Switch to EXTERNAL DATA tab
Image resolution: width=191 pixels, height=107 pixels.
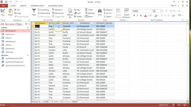pos(37,6)
